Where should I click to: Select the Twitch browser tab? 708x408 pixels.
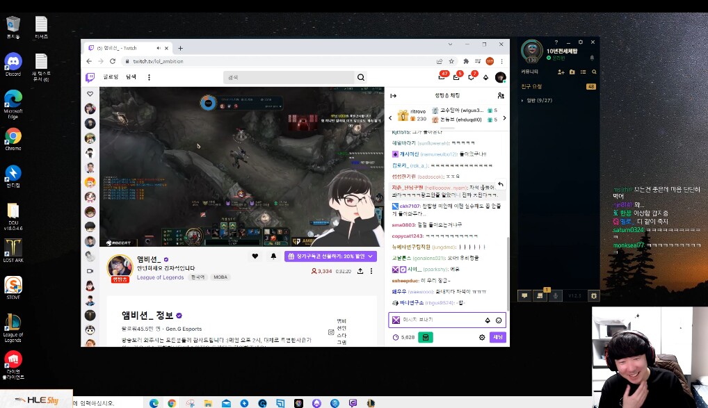tap(127, 48)
